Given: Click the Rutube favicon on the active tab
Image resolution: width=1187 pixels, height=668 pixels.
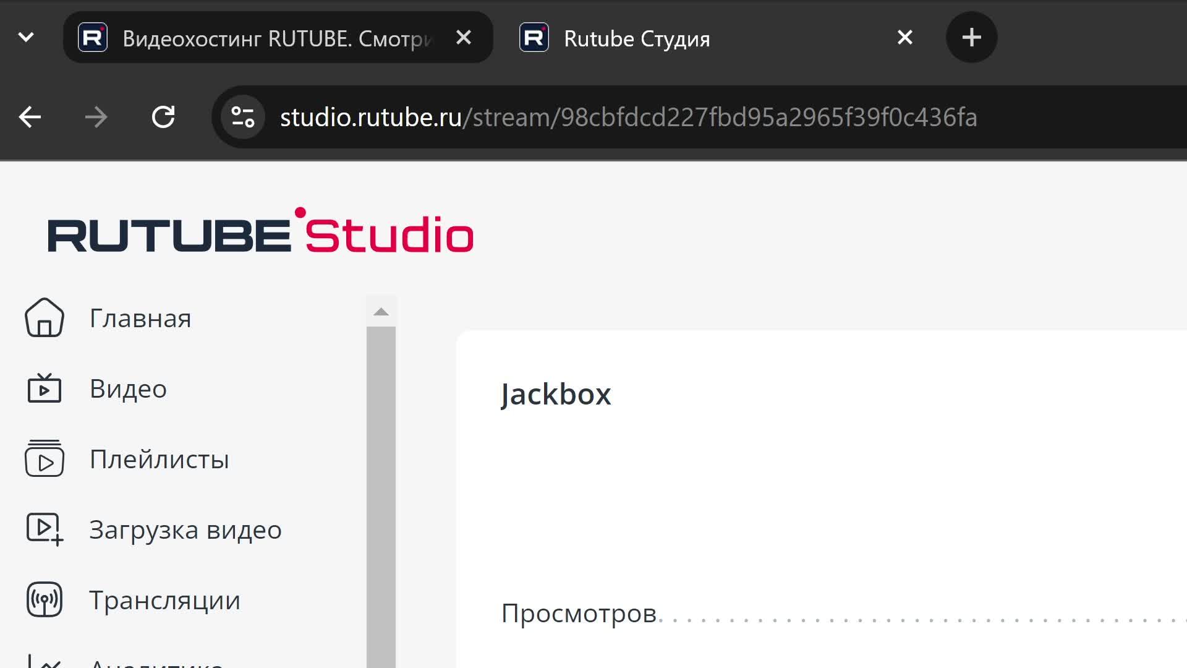Looking at the screenshot, I should point(92,37).
